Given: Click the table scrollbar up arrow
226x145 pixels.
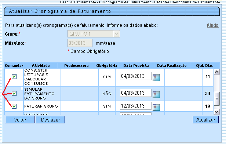Looking at the screenshot, I should (217, 72).
